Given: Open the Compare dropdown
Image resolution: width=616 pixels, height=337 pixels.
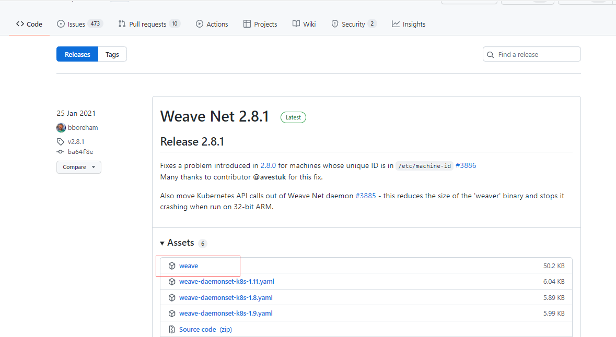Looking at the screenshot, I should click(78, 167).
